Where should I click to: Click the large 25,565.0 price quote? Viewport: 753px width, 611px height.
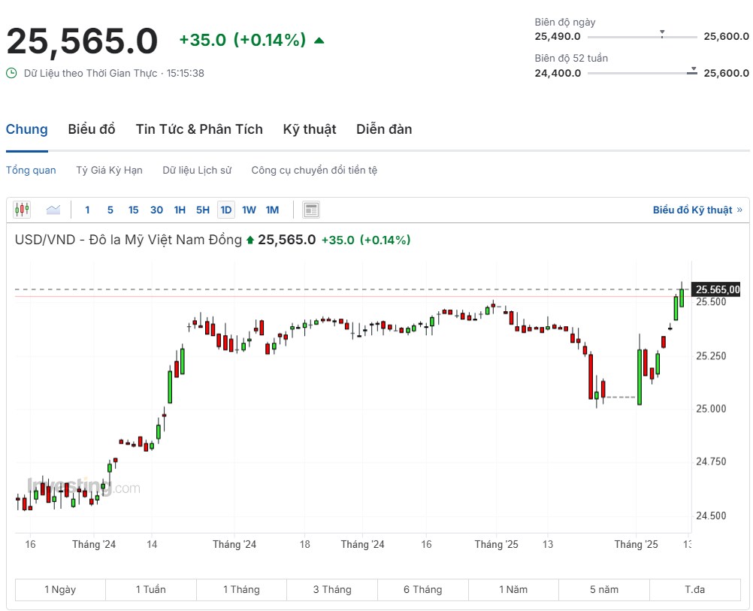click(82, 41)
